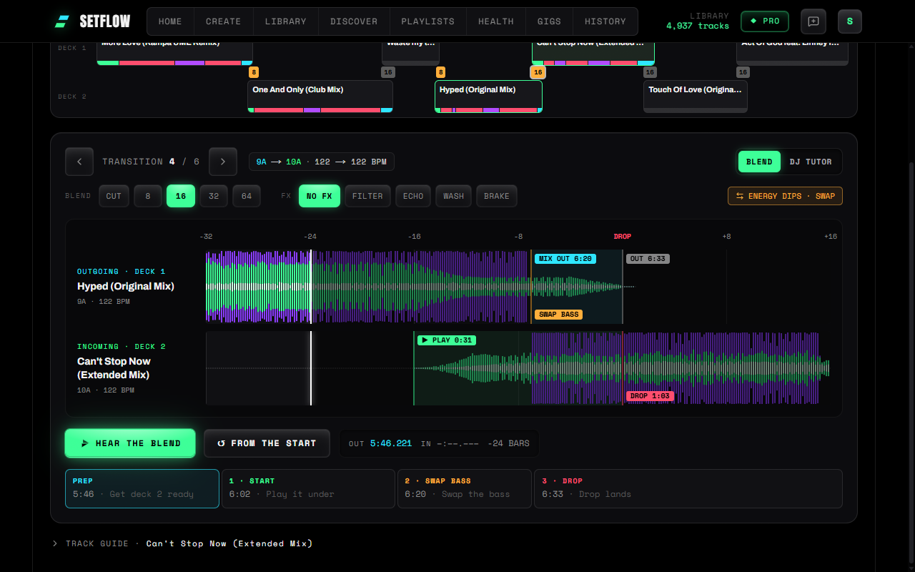Go to the next transition

(223, 162)
